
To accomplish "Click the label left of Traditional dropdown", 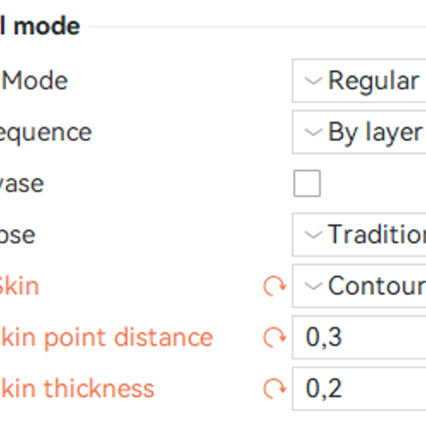I will point(18,235).
